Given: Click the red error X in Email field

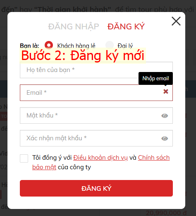Looking at the screenshot, I should [166, 91].
